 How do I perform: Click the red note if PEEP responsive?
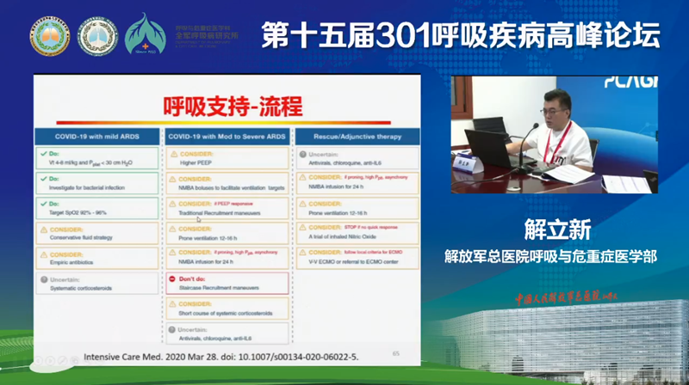point(233,204)
